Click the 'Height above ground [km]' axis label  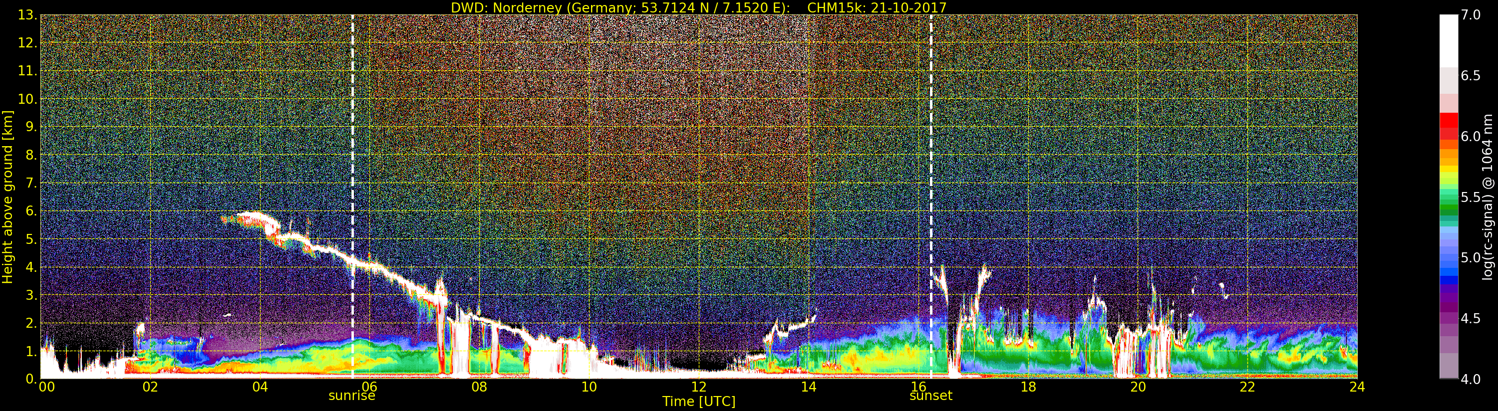7,197
